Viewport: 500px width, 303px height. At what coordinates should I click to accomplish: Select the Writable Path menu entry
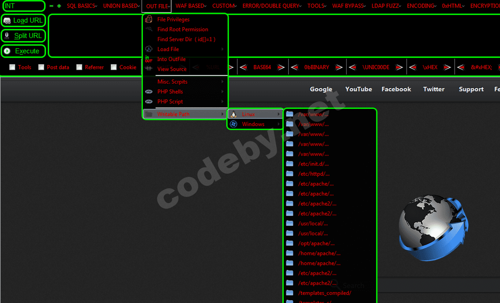(x=185, y=114)
